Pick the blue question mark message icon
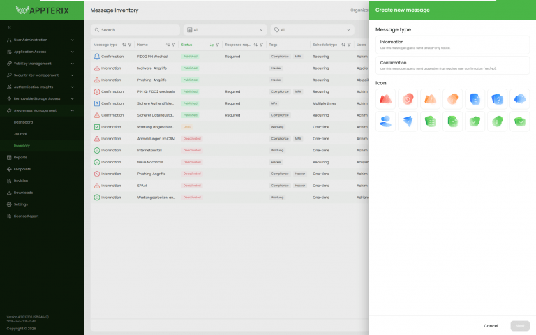This screenshot has height=335, width=536. pos(498,99)
